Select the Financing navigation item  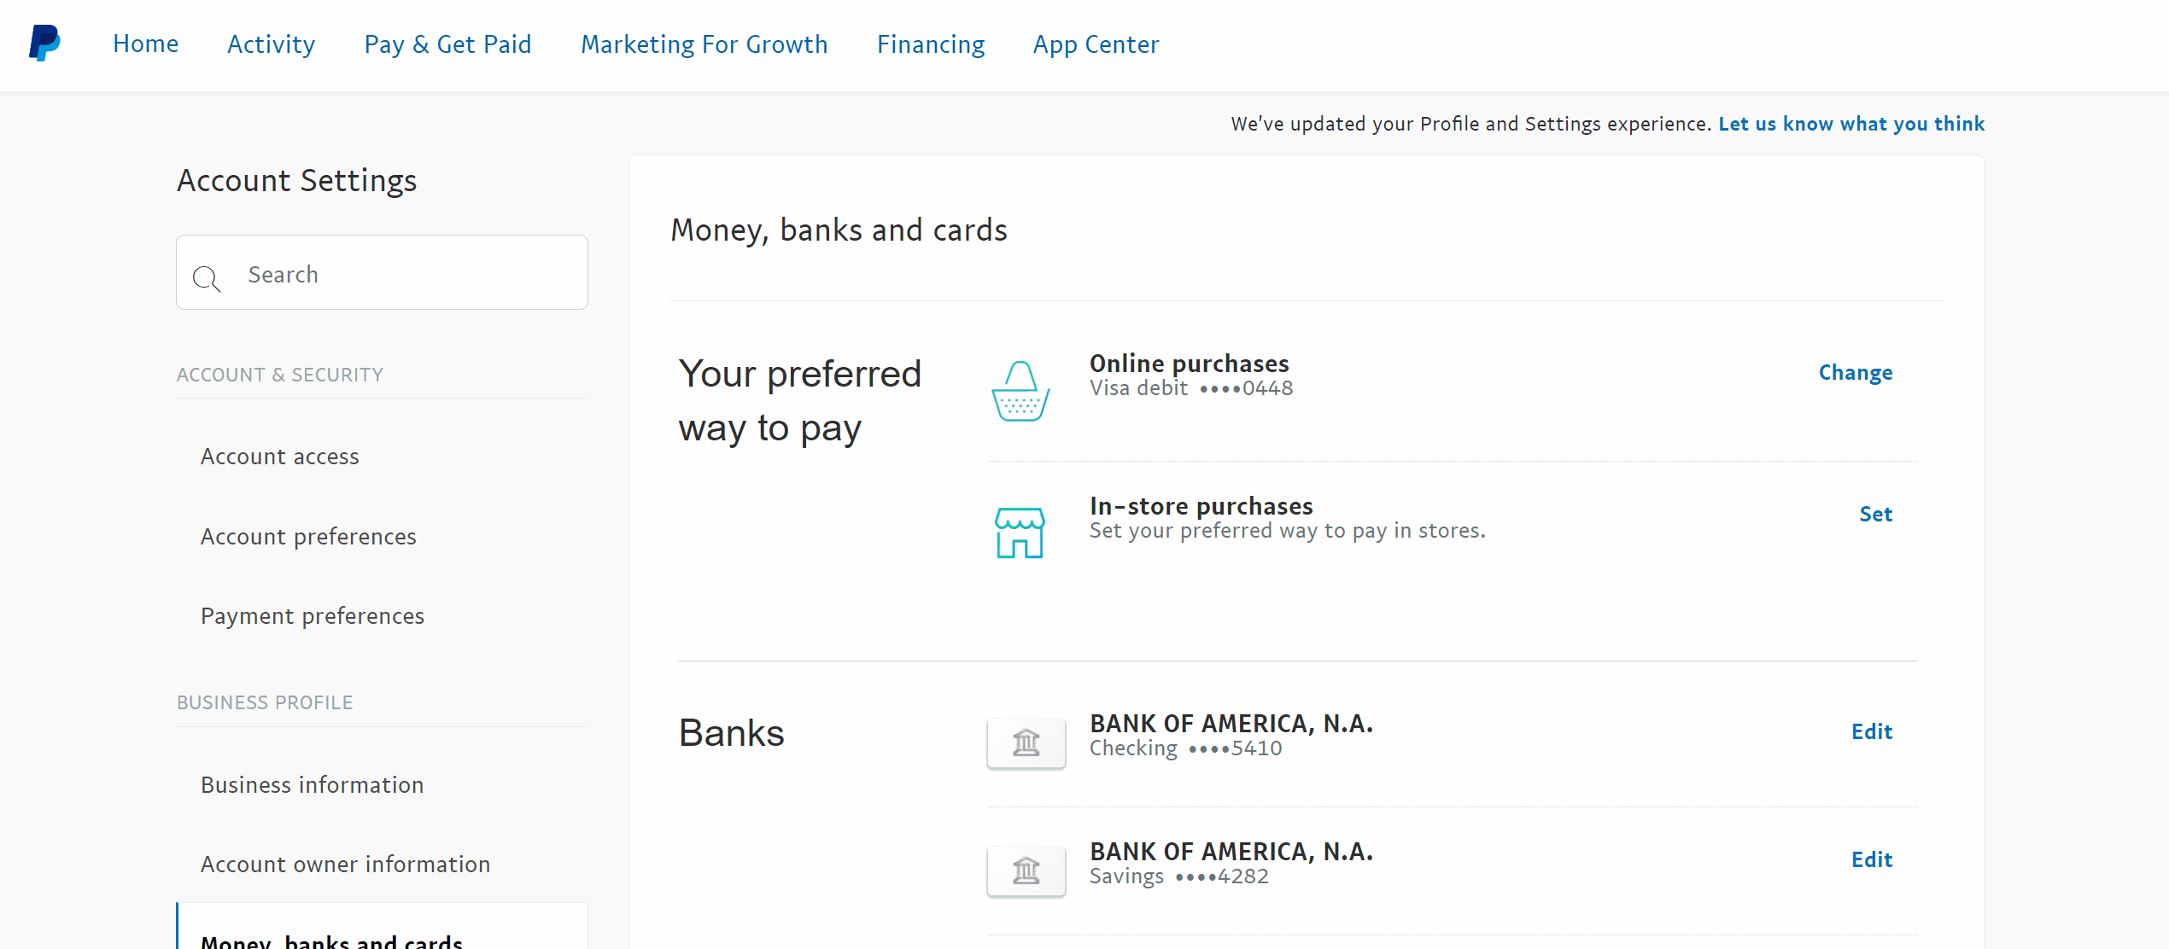(931, 44)
